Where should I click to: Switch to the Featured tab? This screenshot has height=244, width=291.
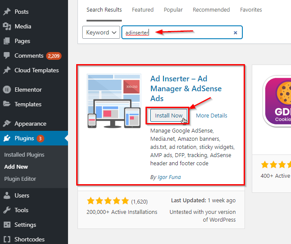pos(143,9)
